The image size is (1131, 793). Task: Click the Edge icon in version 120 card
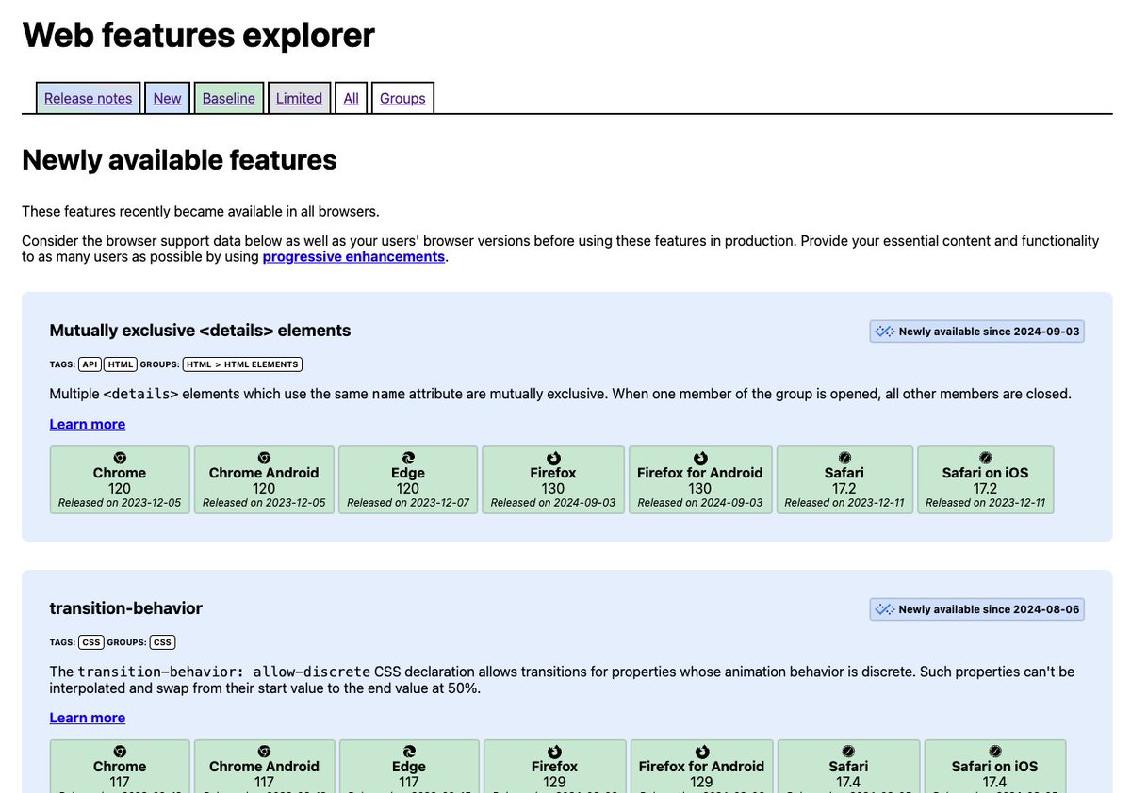408,458
